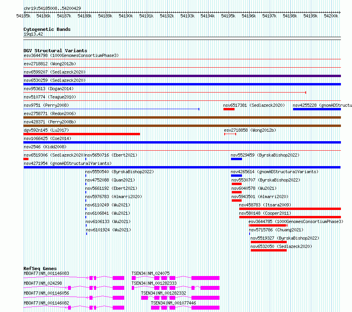352x312 pixels.
Task: Click the nsv5550540 (ByrskaBishop2022) label
Action: 120,172
